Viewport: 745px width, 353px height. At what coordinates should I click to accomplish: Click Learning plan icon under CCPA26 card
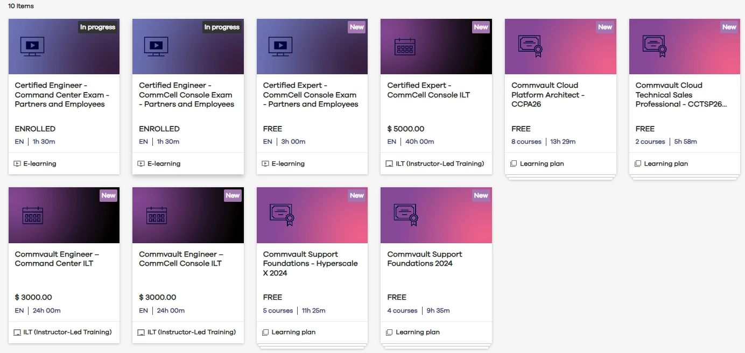[x=514, y=164]
